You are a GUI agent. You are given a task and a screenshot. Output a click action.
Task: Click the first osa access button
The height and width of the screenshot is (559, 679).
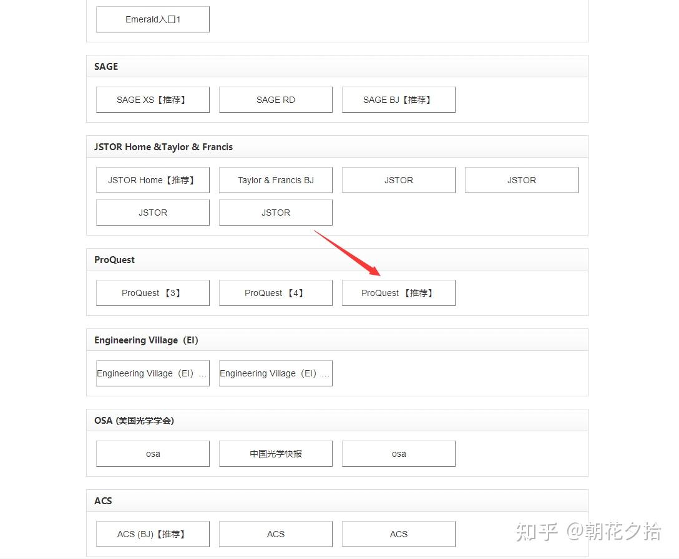pos(152,454)
